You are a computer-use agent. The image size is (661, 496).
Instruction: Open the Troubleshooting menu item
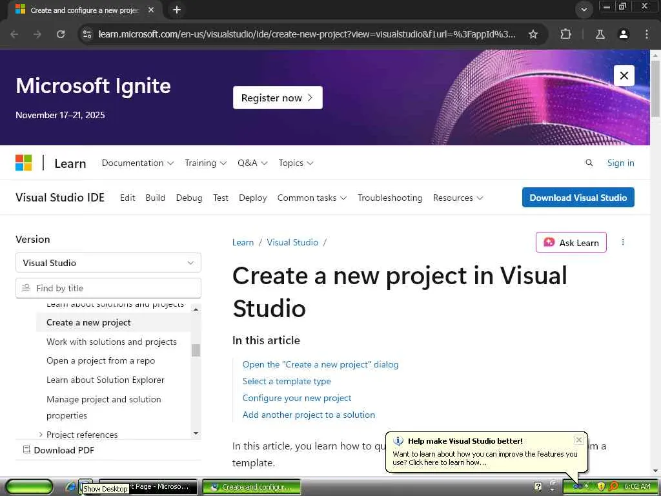[390, 198]
